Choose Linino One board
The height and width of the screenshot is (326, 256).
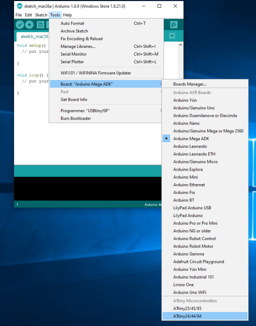point(205,285)
